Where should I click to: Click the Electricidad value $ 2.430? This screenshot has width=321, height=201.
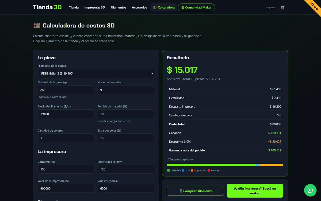(x=276, y=98)
